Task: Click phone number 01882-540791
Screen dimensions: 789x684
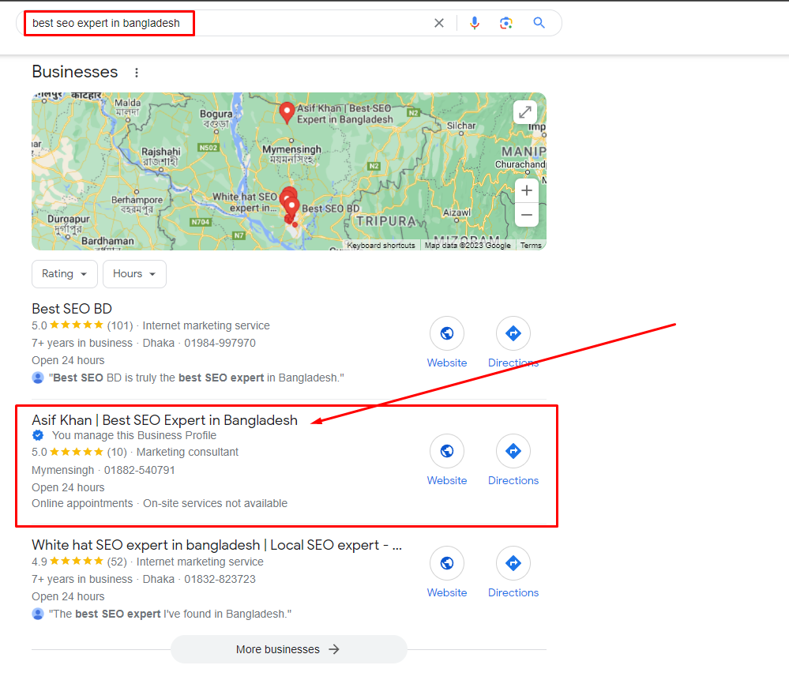Action: (139, 470)
